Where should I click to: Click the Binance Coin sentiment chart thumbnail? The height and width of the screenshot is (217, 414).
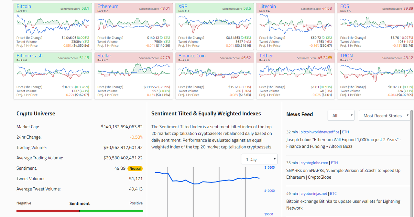[x=214, y=73]
